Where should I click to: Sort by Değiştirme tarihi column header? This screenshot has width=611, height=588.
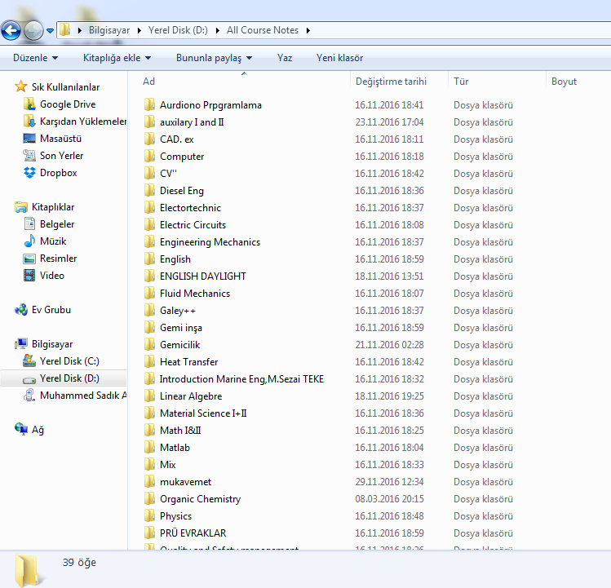coord(391,82)
